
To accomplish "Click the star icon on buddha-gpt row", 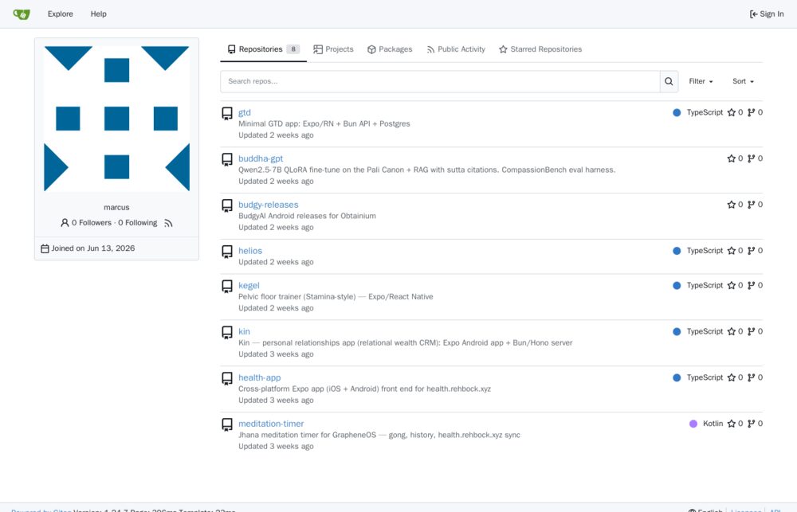I will point(732,158).
